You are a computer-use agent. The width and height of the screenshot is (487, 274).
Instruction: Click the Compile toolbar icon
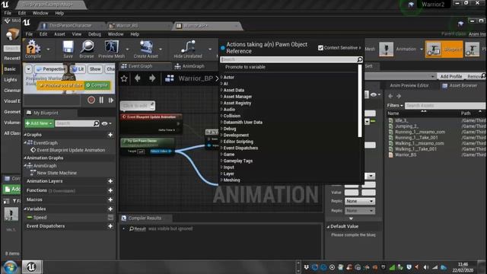click(33, 49)
